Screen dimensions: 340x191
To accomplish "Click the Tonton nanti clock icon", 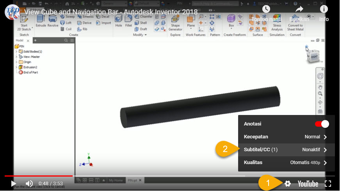I will click(266, 9).
